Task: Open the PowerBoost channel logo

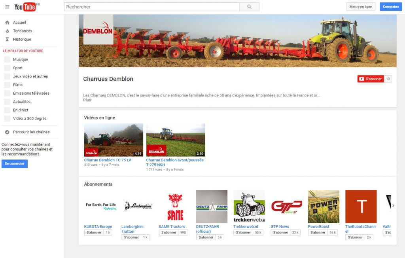Action: pyautogui.click(x=324, y=206)
